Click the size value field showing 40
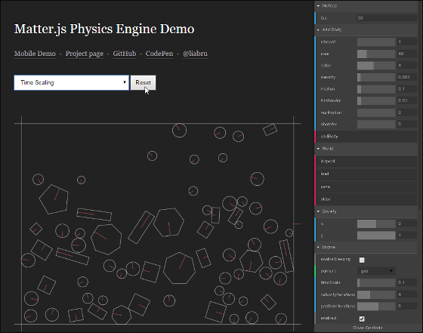 tap(407, 54)
